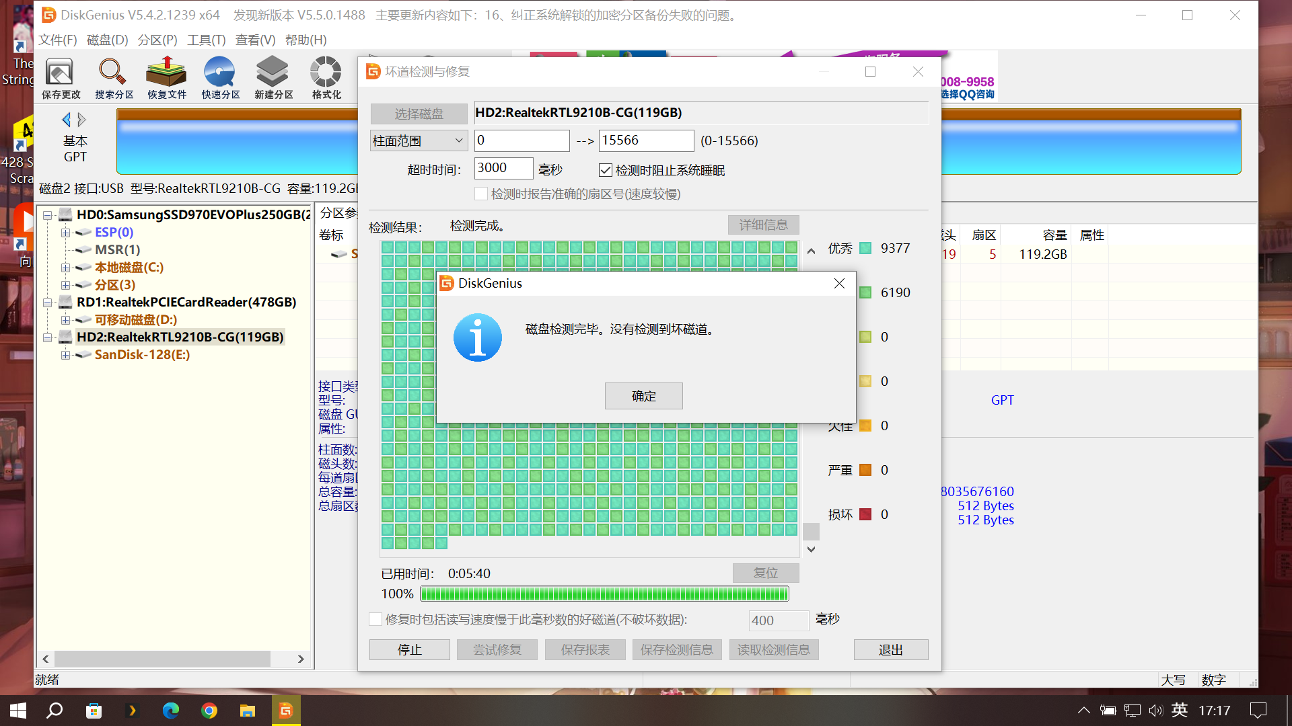Viewport: 1292px width, 726px height.
Task: Click the RD1 Realtek card reader disk icon
Action: click(65, 302)
